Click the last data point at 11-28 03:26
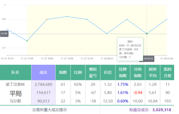Image resolution: width=179 pixels, height=114 pixels. 167,19
